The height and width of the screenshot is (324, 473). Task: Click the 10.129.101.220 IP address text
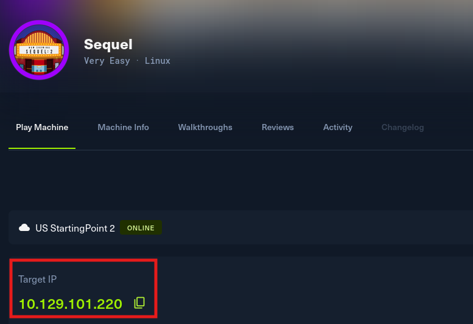click(71, 304)
